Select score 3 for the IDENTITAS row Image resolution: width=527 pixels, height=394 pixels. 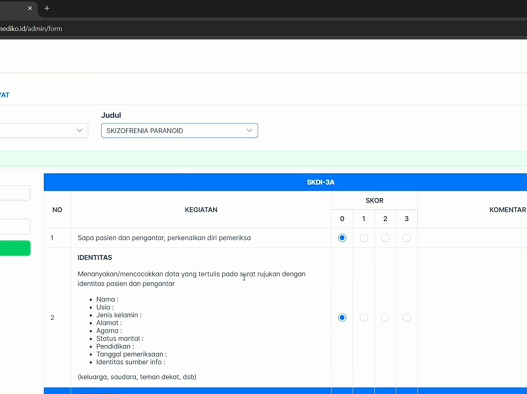pyautogui.click(x=406, y=317)
